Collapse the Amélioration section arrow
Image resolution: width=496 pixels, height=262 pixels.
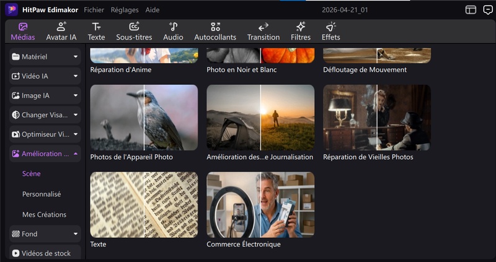pos(76,154)
